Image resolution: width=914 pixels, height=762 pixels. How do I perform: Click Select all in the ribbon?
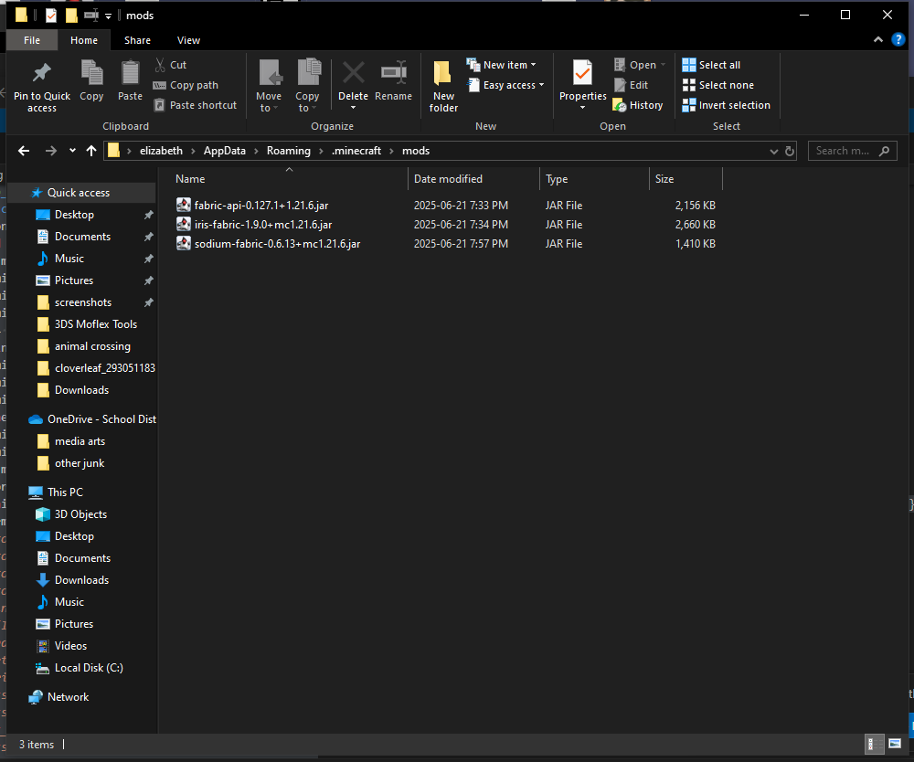[x=711, y=65]
